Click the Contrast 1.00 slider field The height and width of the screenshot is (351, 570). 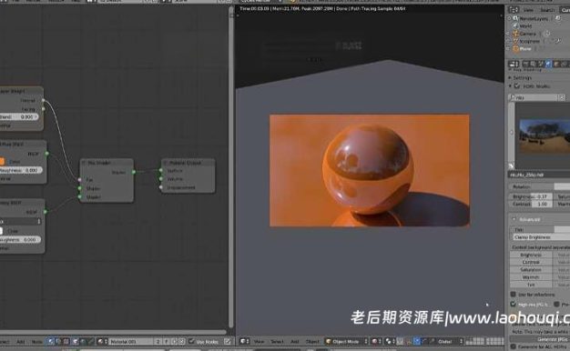click(x=530, y=204)
